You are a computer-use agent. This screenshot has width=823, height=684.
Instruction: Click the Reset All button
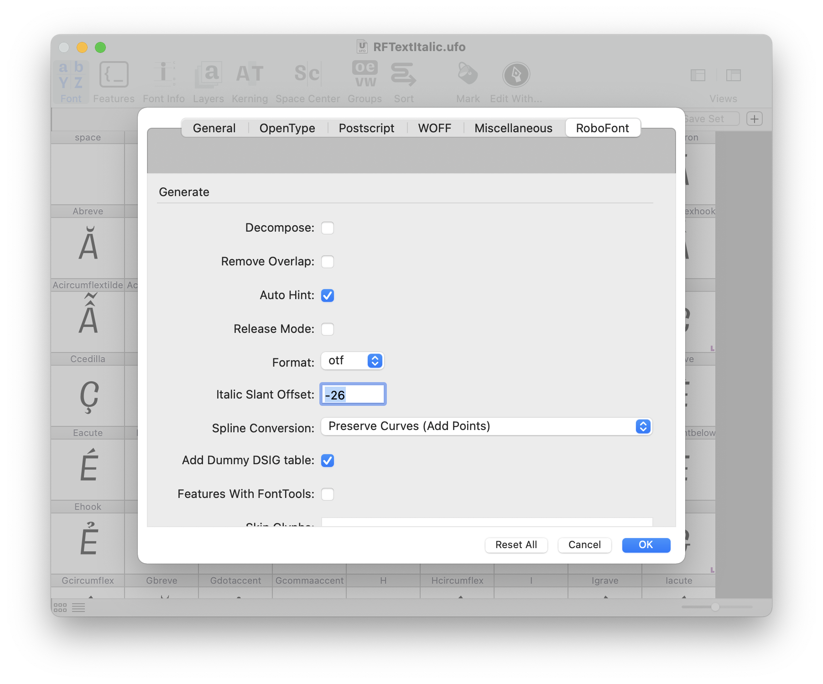tap(516, 545)
